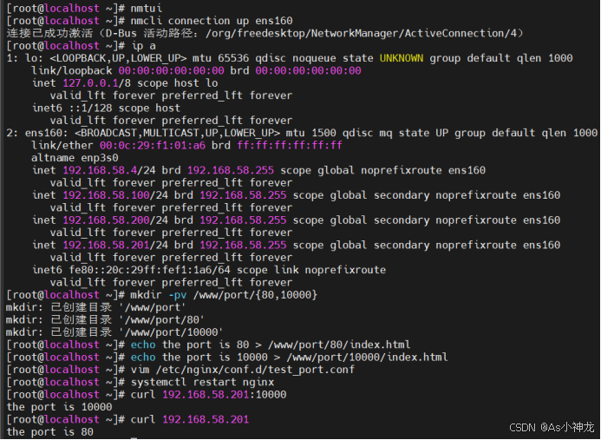This screenshot has width=601, height=440.
Task: Click the yellow 'UNKNOWN' state text
Action: (402, 58)
